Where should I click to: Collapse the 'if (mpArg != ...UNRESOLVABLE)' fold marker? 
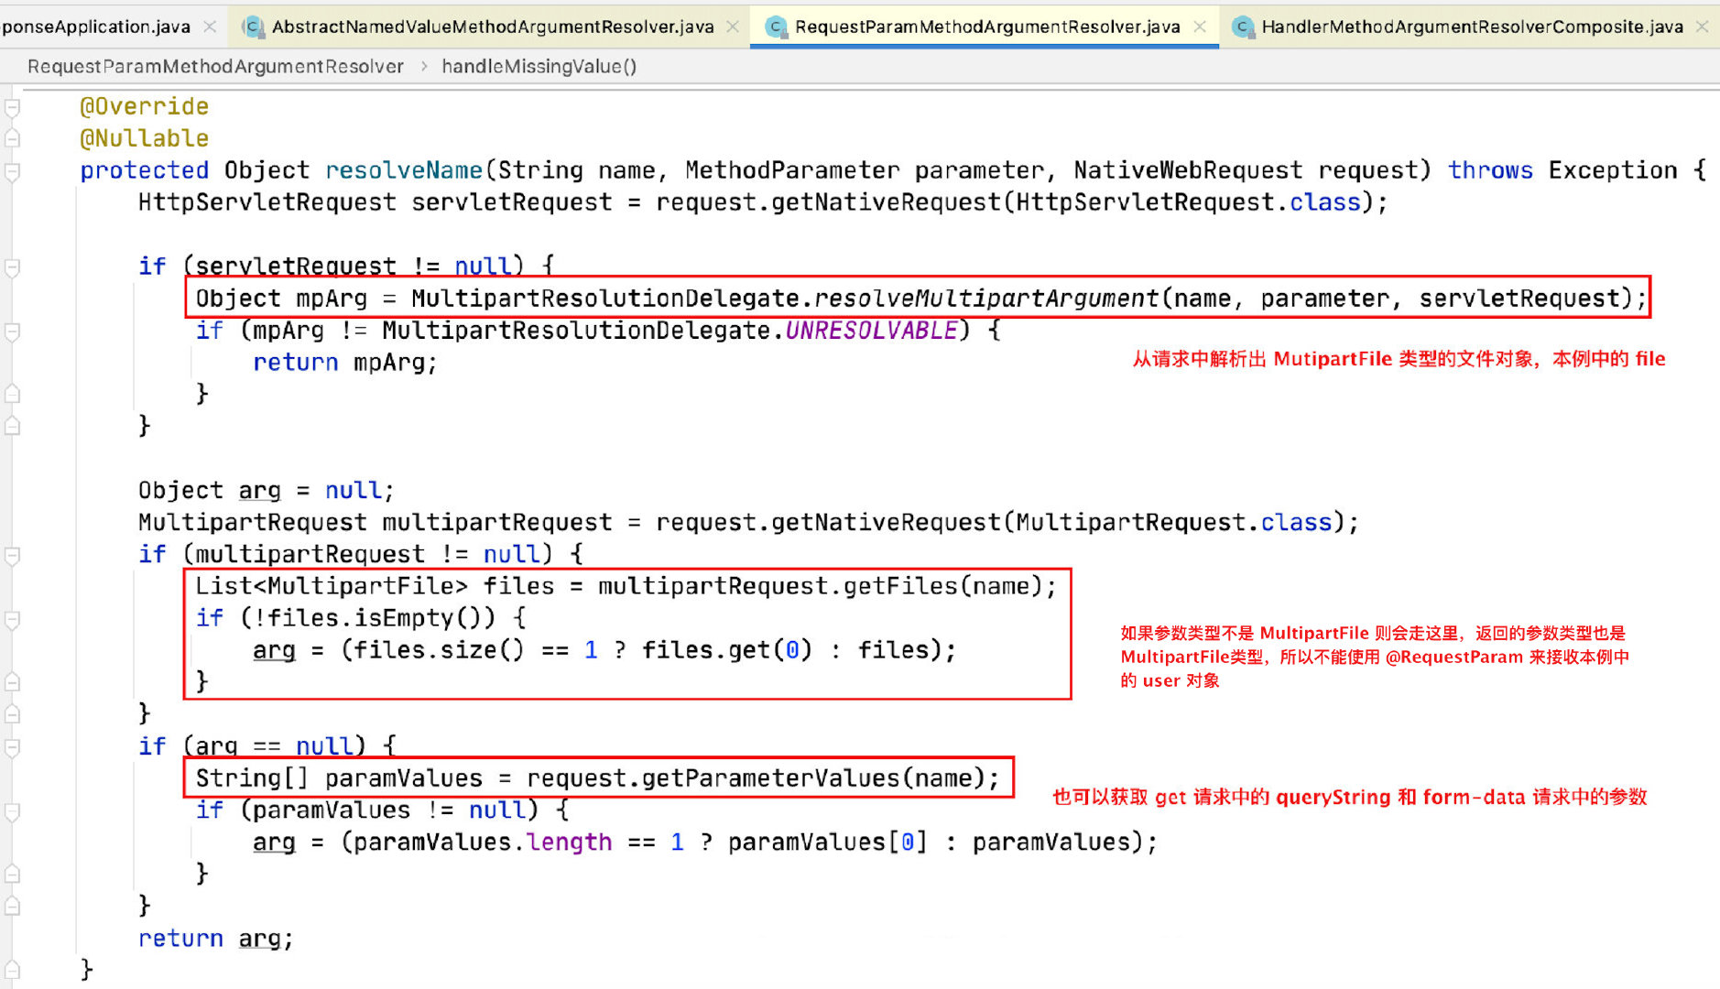[13, 331]
